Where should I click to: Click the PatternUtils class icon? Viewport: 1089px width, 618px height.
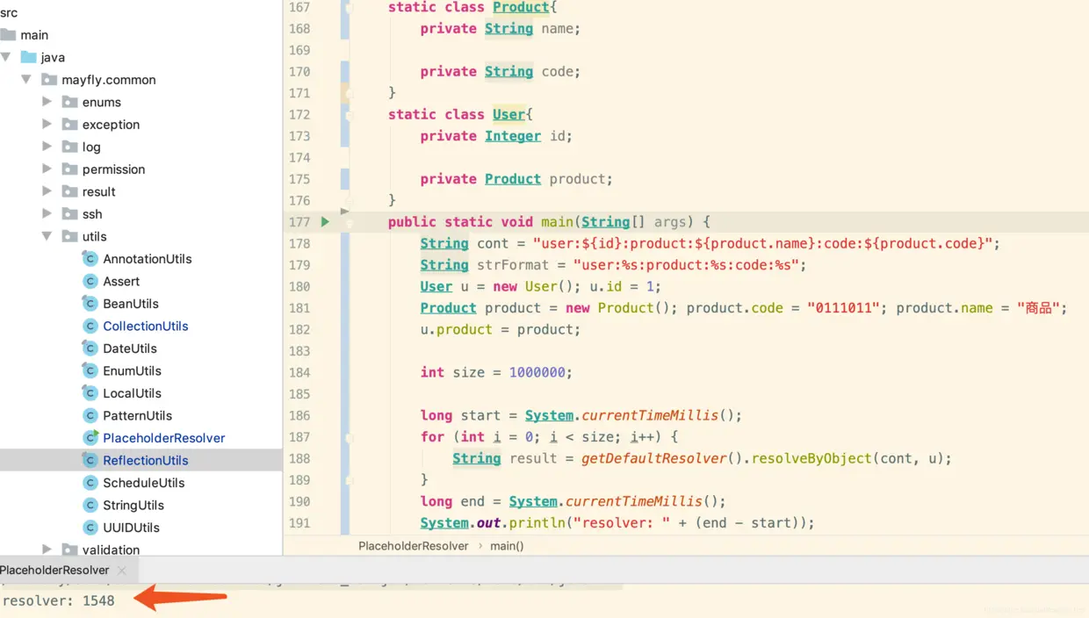90,415
